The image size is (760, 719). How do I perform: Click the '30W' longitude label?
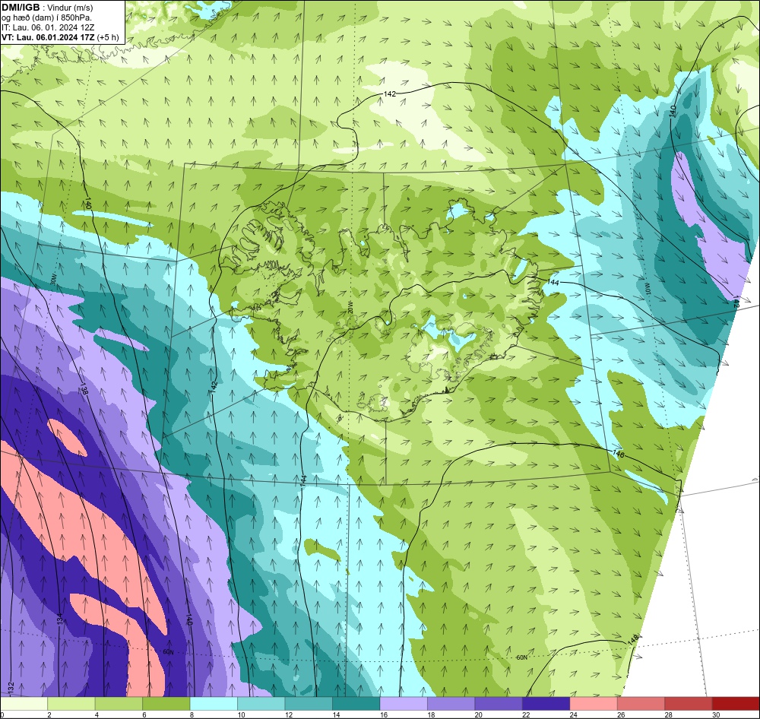pos(53,280)
